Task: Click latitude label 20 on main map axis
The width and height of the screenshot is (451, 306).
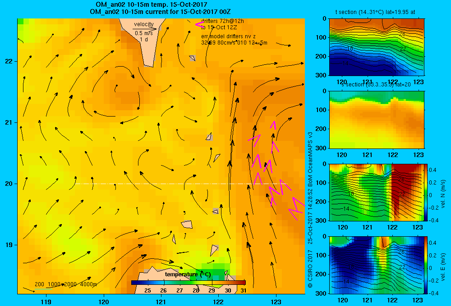Action: pos(9,184)
